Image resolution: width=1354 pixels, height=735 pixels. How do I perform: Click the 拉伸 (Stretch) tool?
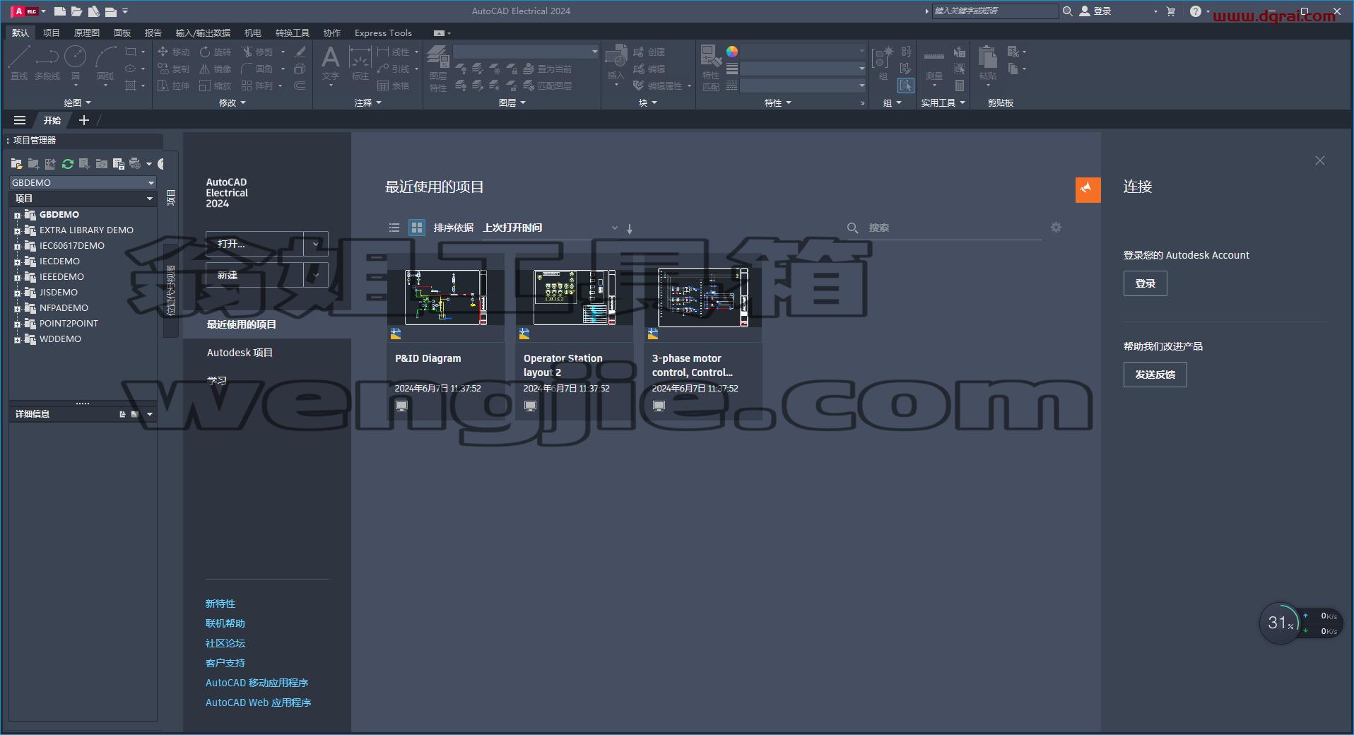(174, 86)
